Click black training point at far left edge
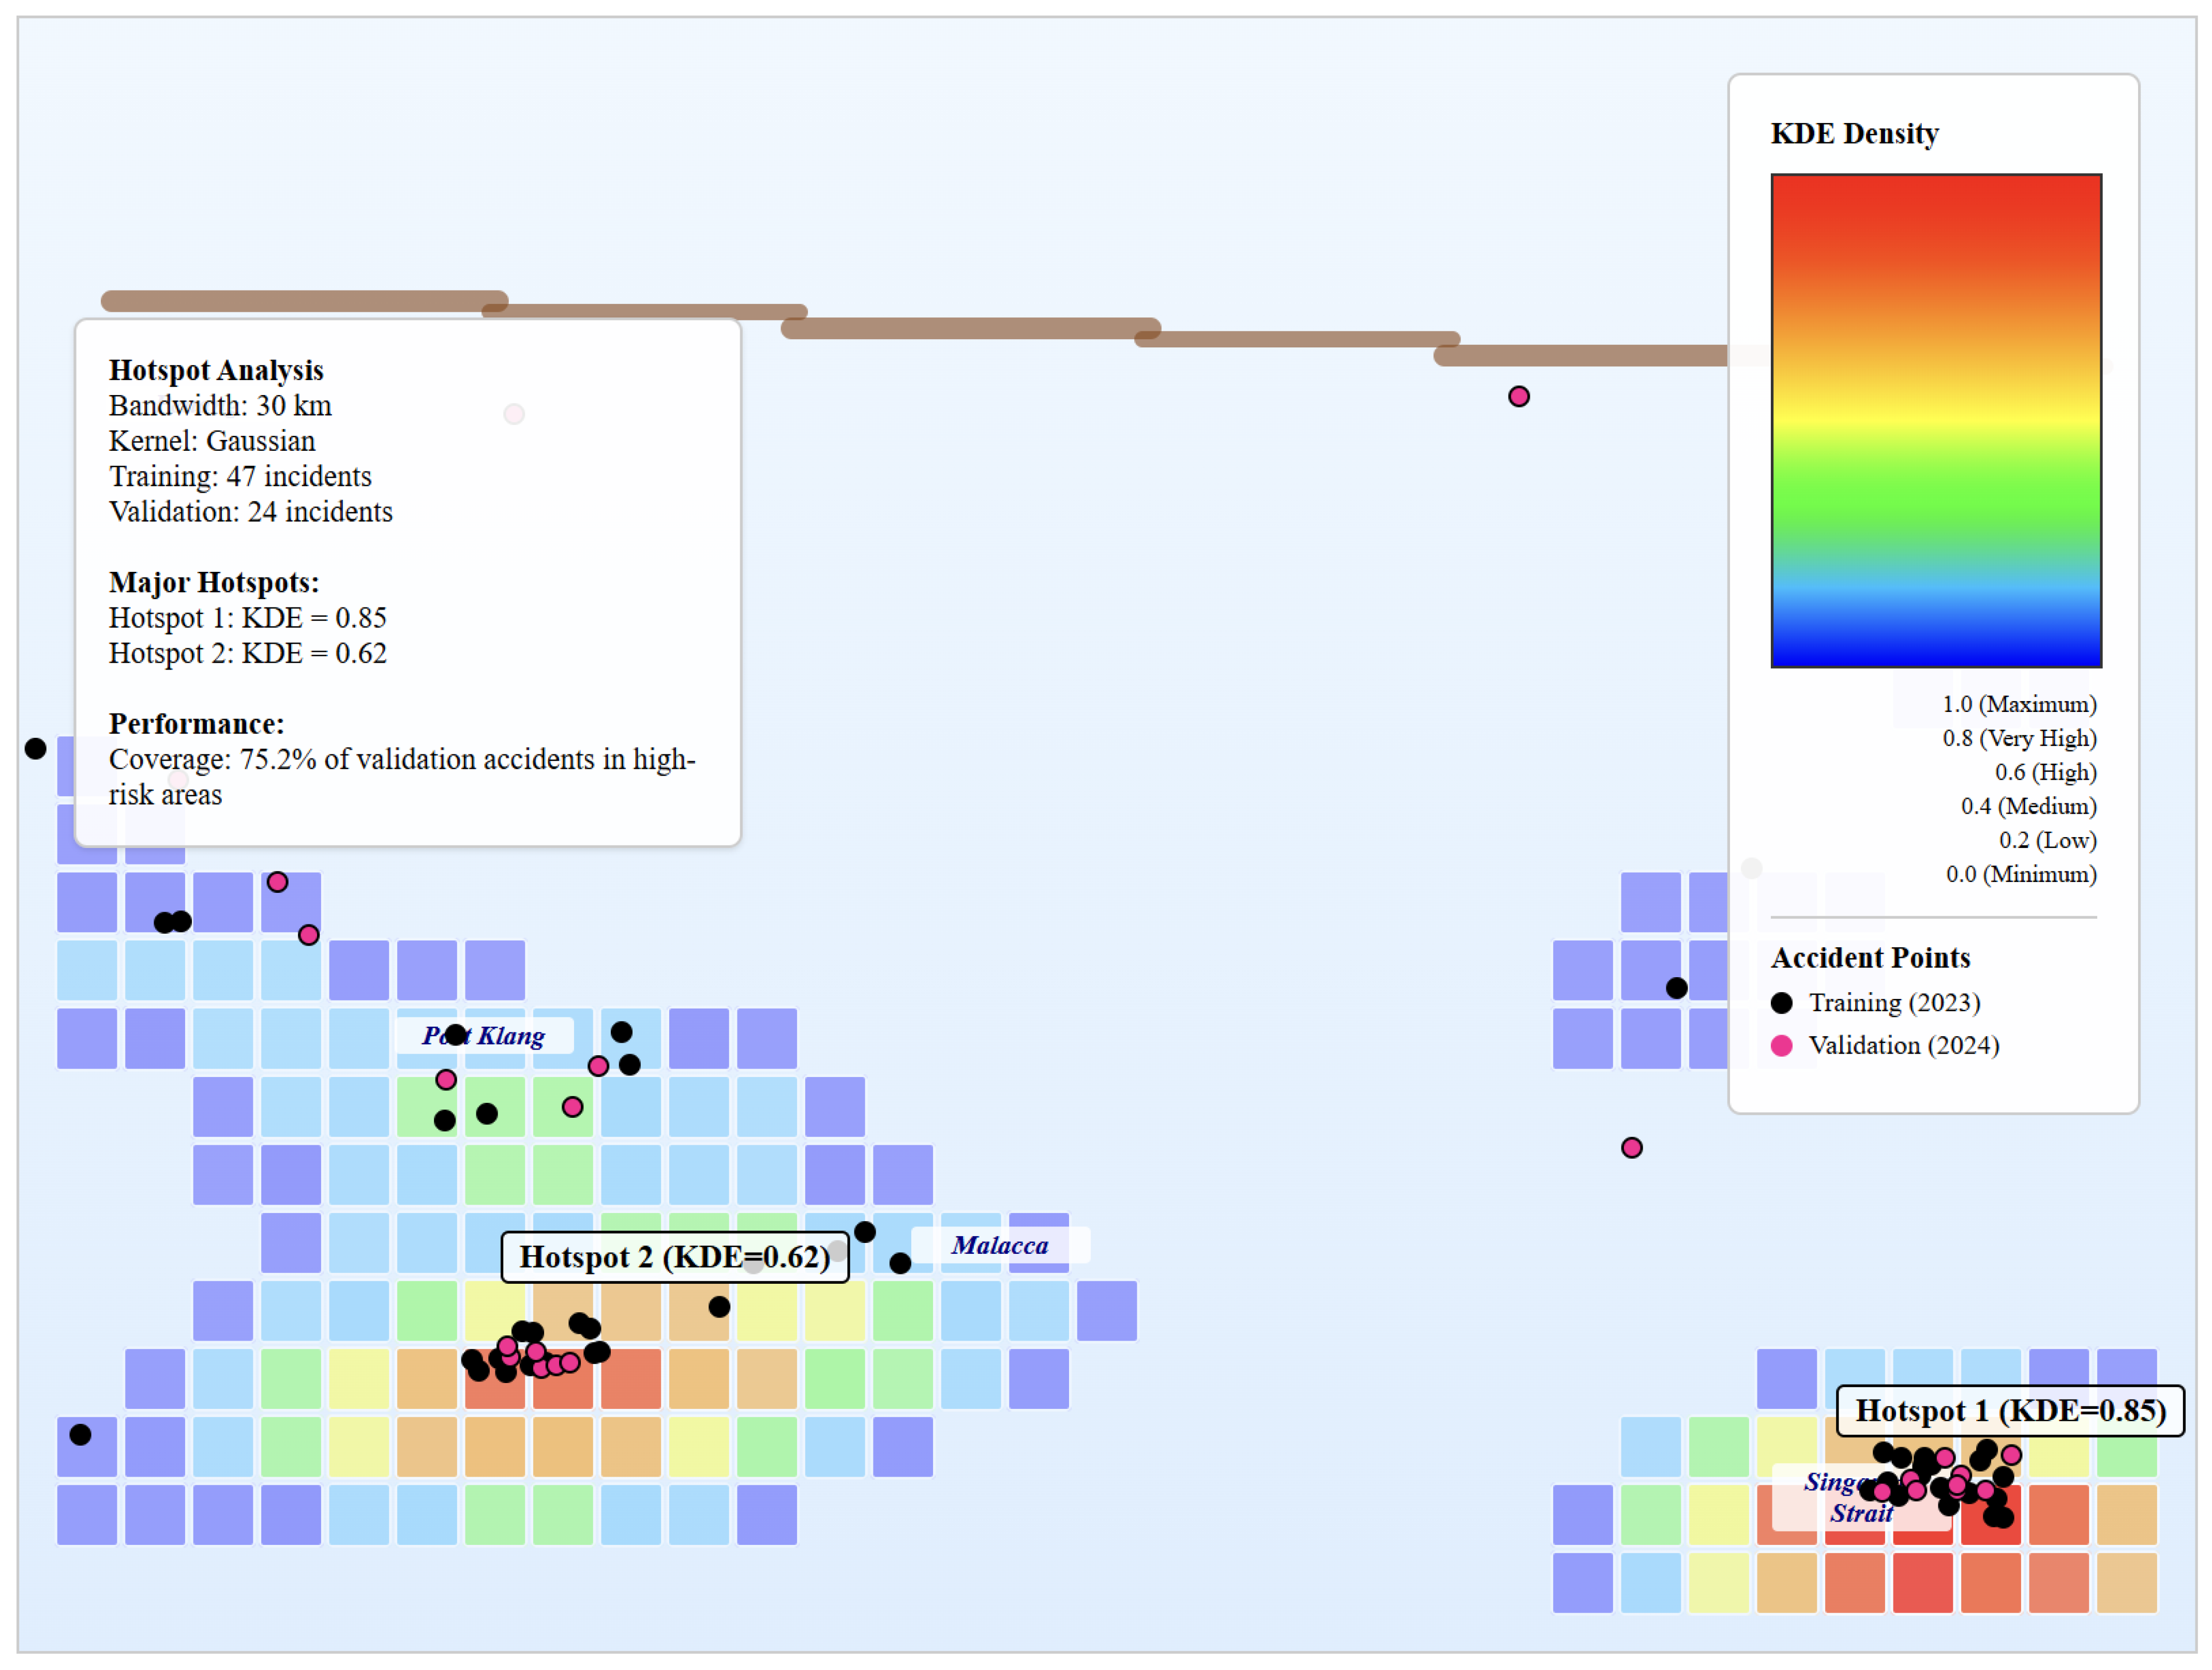 click(x=35, y=749)
